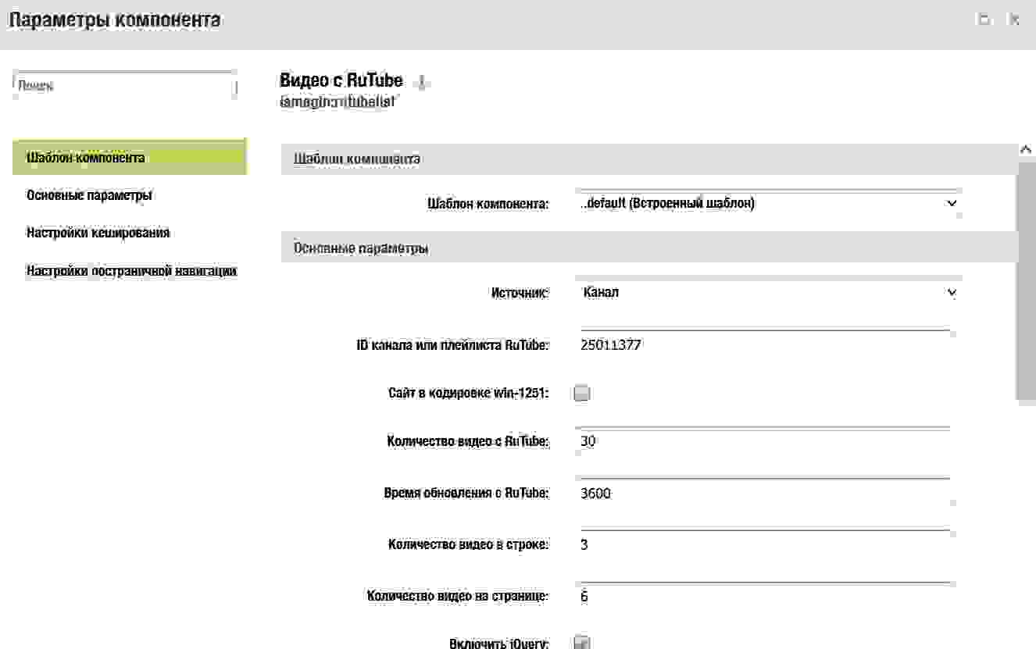
Task: Click the Источник label text
Action: click(520, 293)
